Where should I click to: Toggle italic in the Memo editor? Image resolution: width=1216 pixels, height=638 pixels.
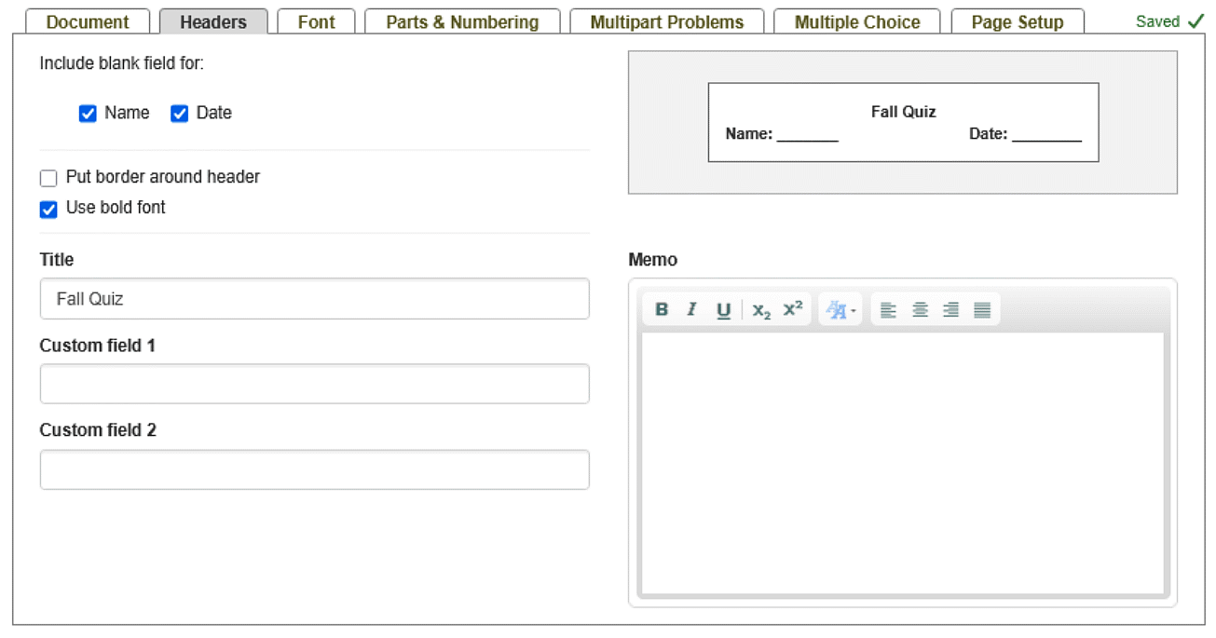[691, 310]
